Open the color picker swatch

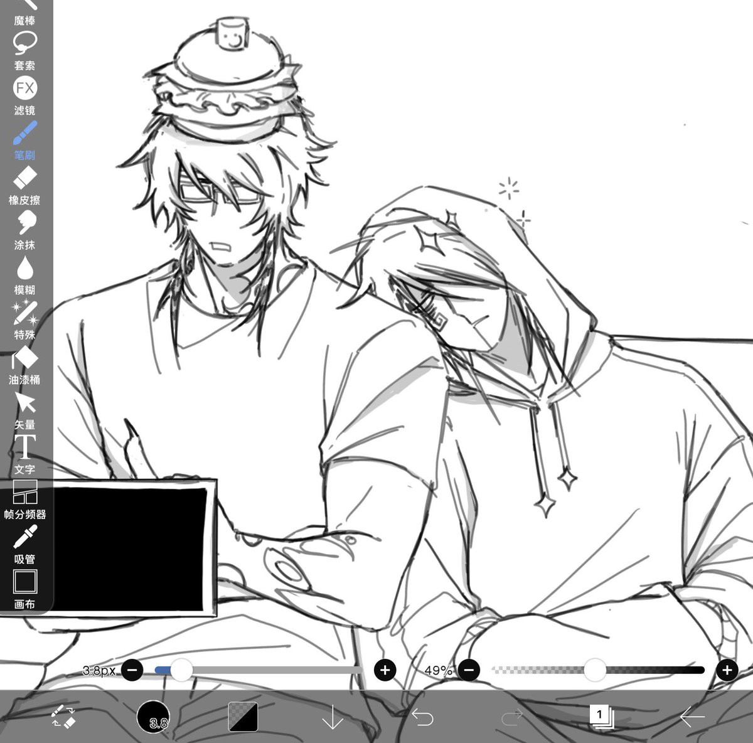pos(243,716)
